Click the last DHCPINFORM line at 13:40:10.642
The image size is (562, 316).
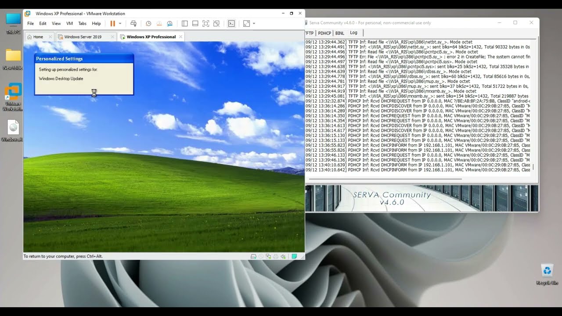pos(418,170)
